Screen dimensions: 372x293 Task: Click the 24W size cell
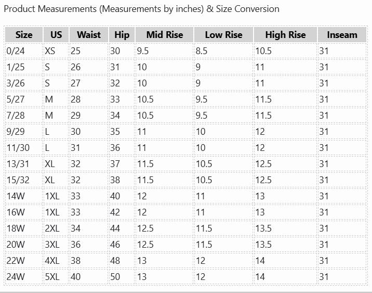pos(16,277)
